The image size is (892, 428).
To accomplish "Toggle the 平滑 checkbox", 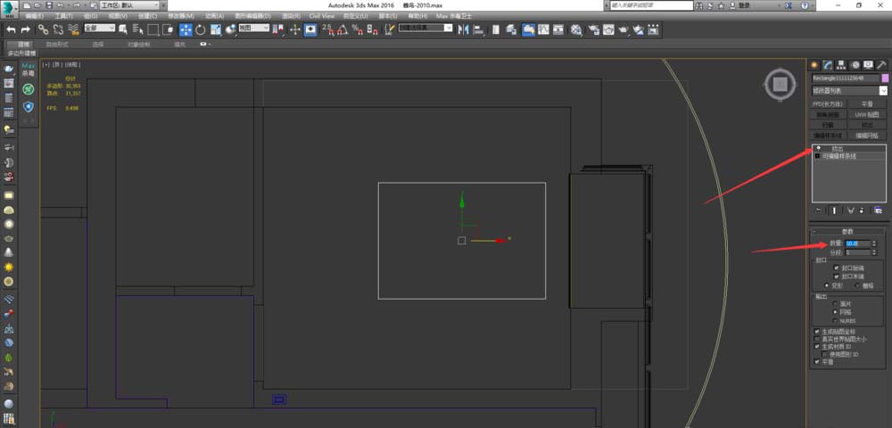I will 817,361.
